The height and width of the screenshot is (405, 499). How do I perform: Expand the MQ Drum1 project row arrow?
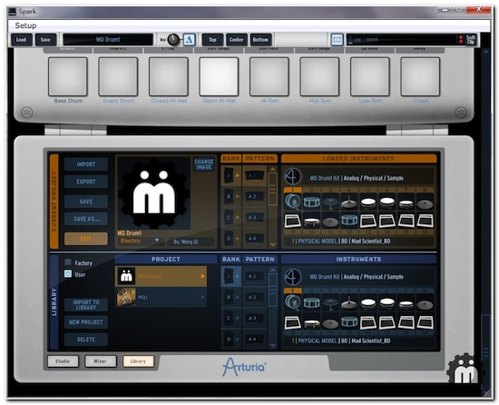tap(202, 276)
